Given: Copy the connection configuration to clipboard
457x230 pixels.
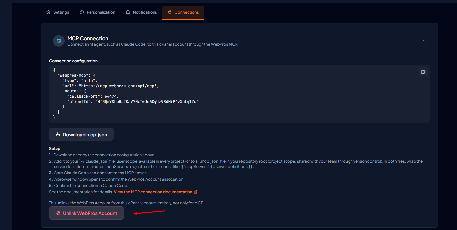Looking at the screenshot, I should pyautogui.click(x=423, y=72).
